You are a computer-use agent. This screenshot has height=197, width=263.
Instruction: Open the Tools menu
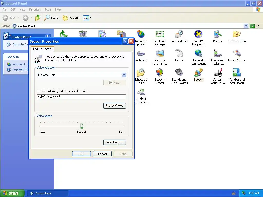48,9
